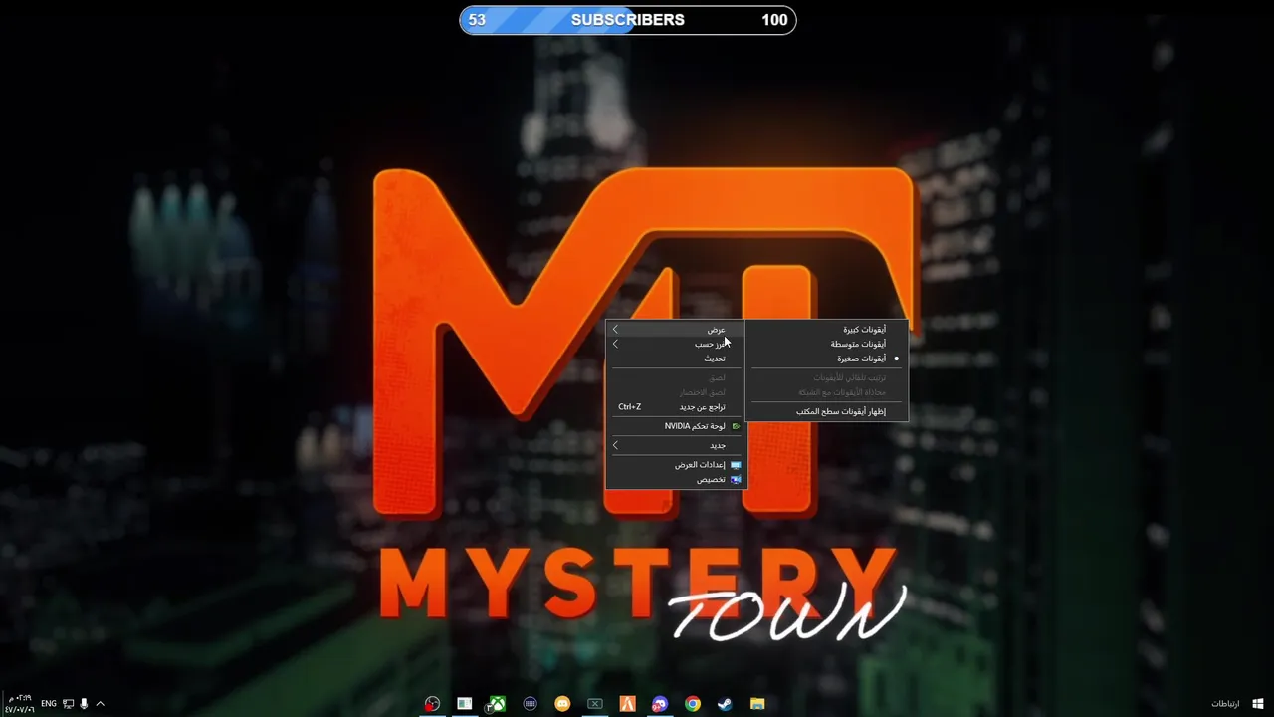Open the clock and date flyout
This screenshot has width=1274, height=717.
click(x=20, y=704)
